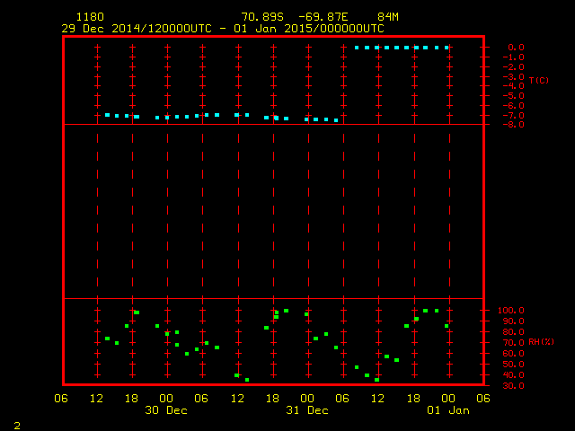
Task: Click the -7.0 temperature tick label
Action: coord(513,115)
